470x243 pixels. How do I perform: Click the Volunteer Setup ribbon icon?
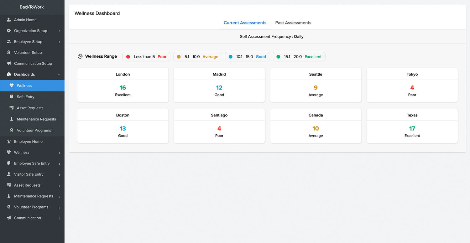point(9,53)
